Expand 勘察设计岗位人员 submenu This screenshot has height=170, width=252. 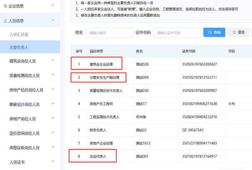click(52, 104)
